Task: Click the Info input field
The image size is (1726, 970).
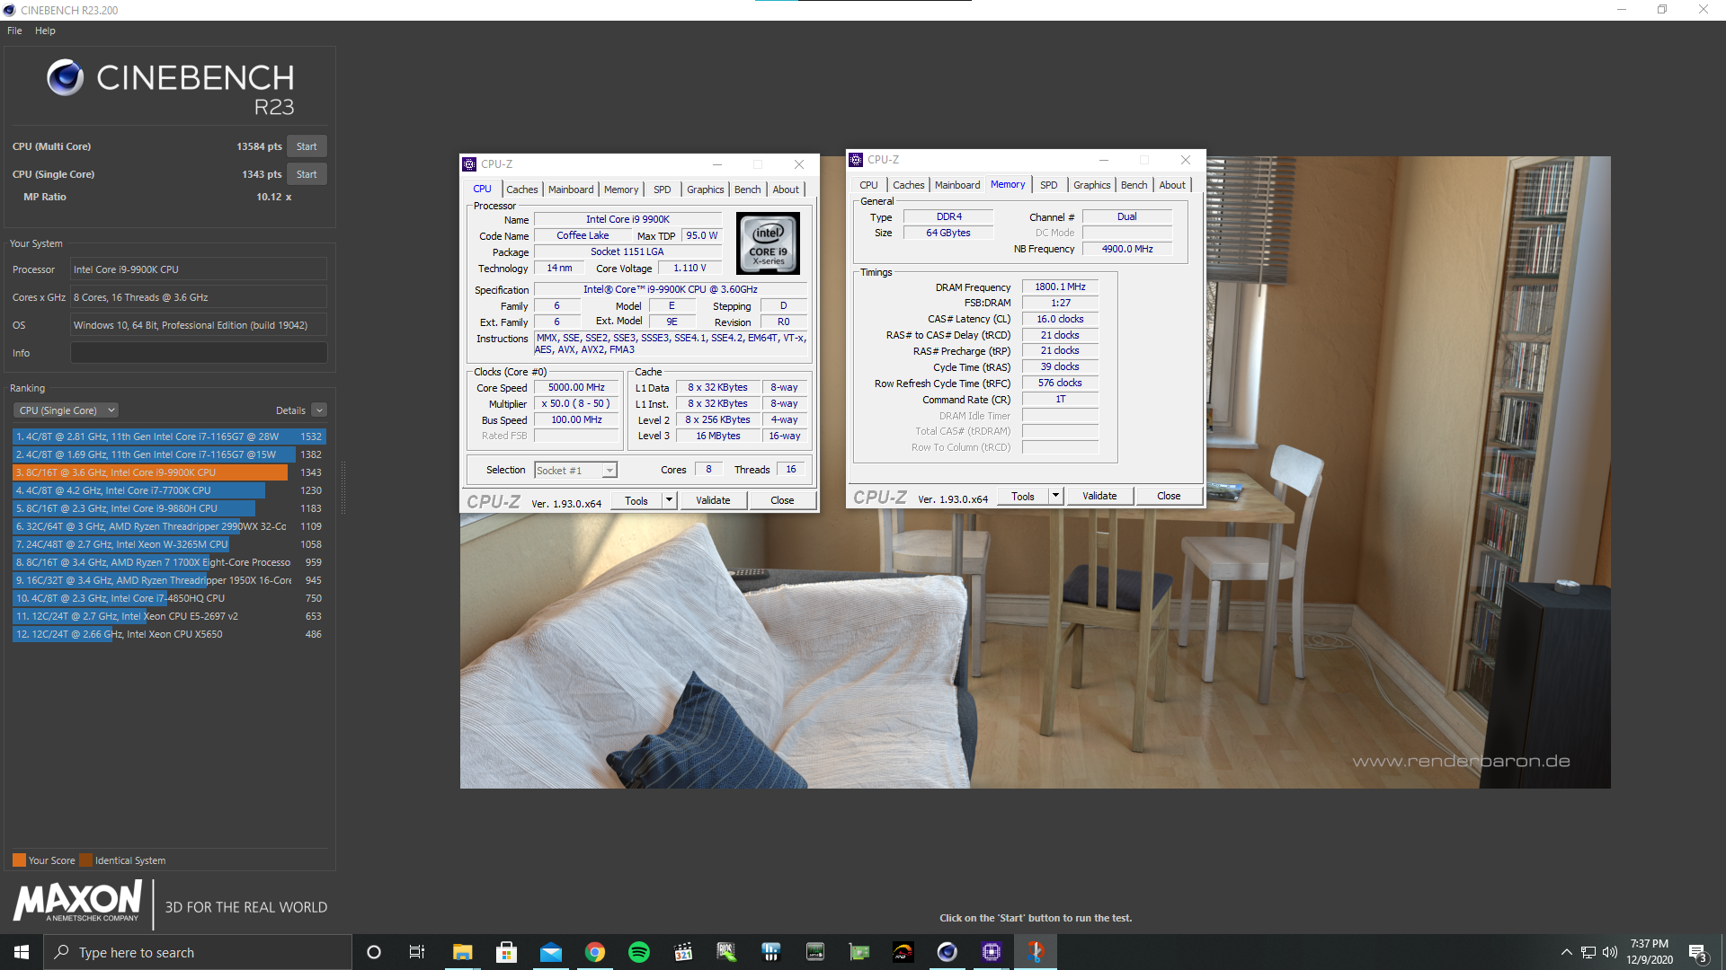Action: click(x=199, y=353)
